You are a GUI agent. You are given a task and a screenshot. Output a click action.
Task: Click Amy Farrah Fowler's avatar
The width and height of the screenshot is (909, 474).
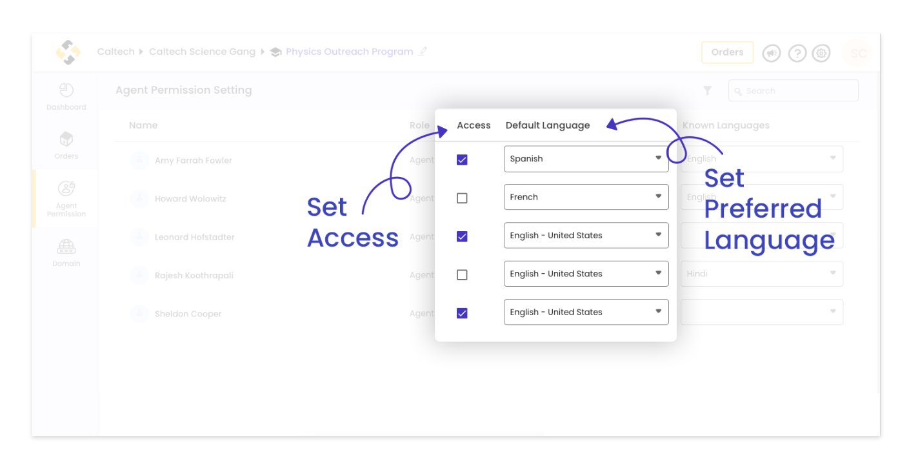[x=139, y=160]
